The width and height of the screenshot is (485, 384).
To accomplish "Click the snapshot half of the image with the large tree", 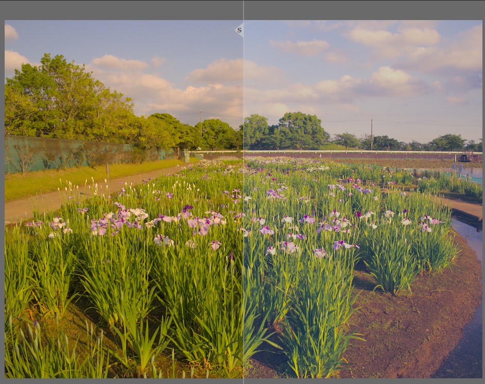I will (124, 199).
